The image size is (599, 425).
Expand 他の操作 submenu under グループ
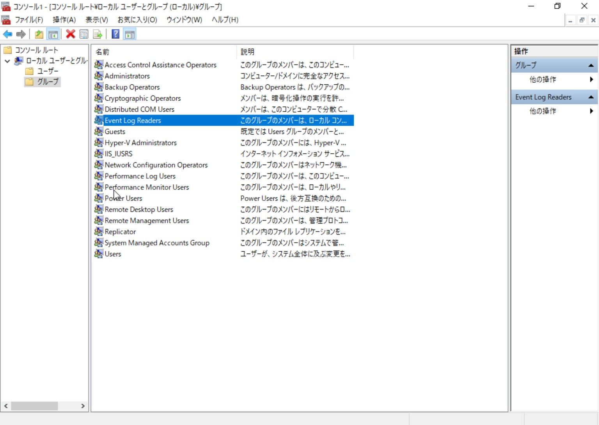click(x=592, y=80)
